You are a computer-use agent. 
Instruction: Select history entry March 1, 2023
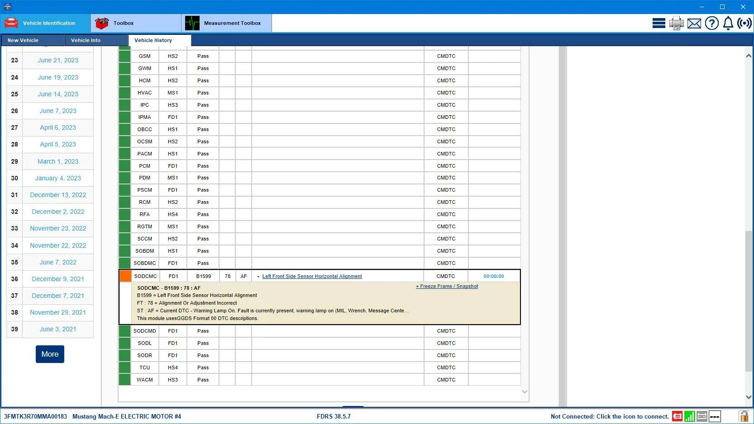pyautogui.click(x=58, y=161)
